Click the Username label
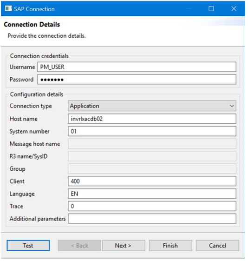The height and width of the screenshot is (261, 248). (x=22, y=67)
